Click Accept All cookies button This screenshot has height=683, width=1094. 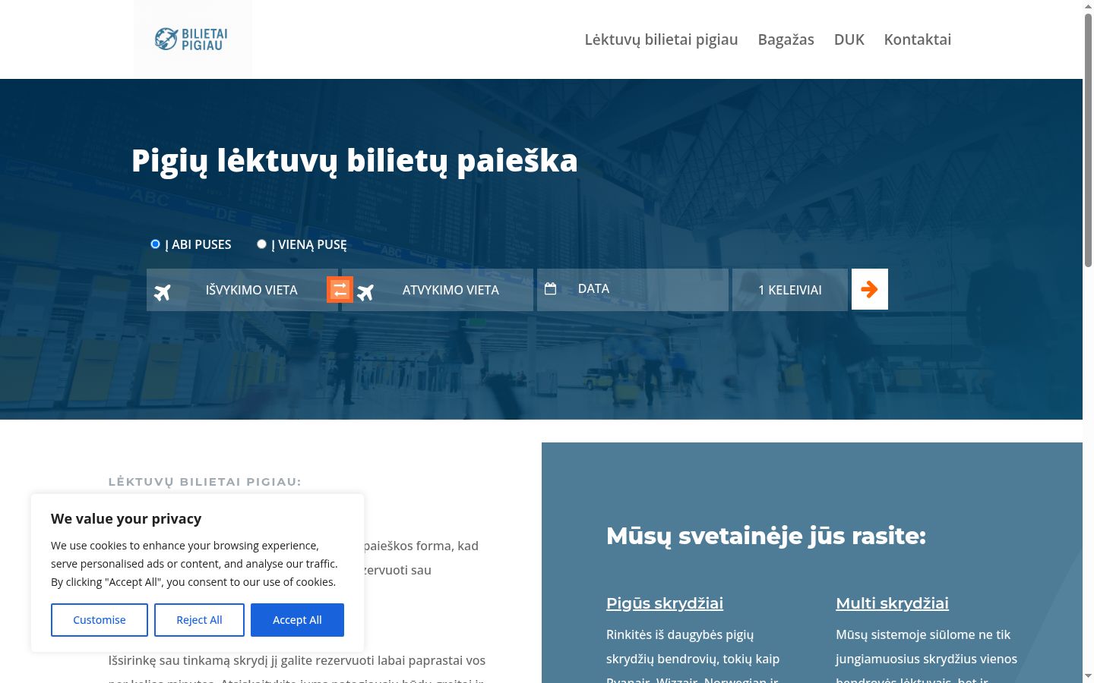click(x=297, y=620)
